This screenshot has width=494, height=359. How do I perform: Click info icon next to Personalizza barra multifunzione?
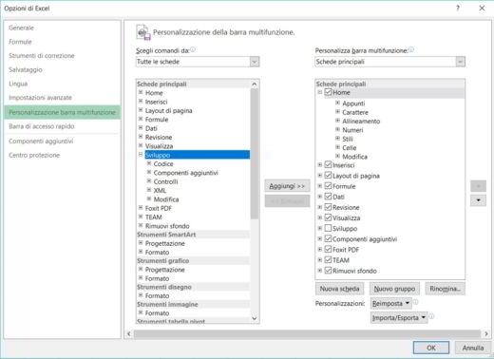(411, 49)
